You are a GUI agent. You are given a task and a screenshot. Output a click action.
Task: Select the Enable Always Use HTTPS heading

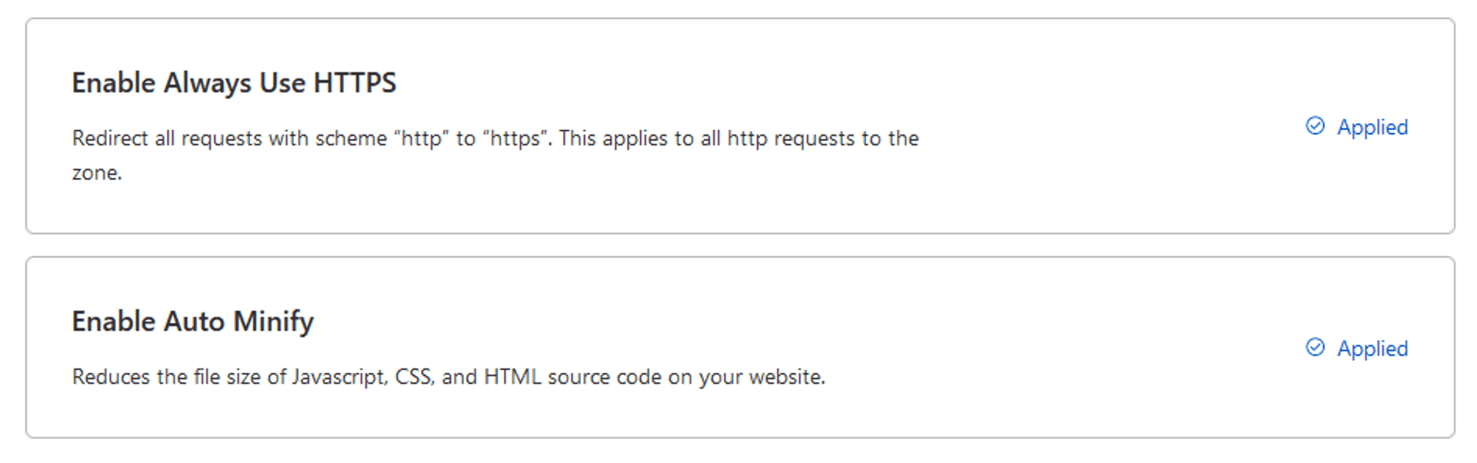235,82
